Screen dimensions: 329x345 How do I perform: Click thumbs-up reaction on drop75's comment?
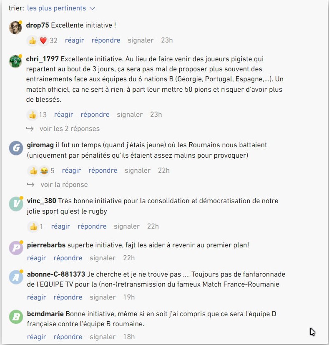(x=33, y=40)
